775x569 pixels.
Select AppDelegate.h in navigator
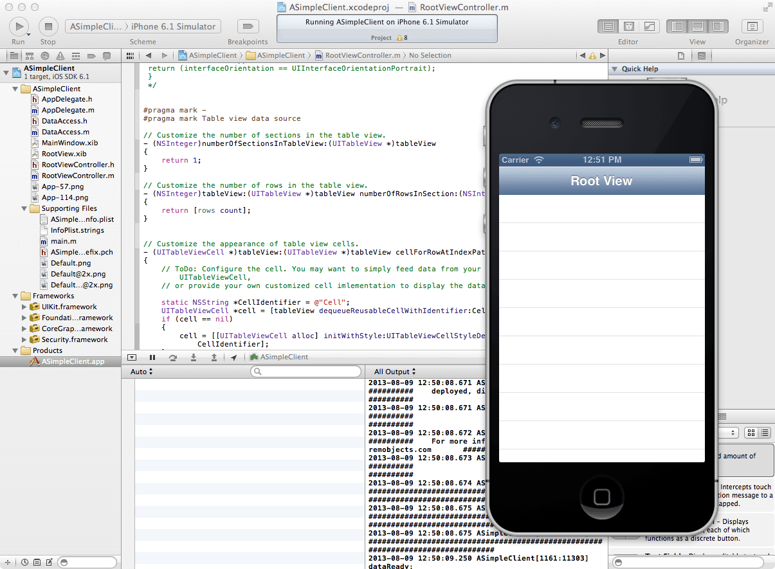pyautogui.click(x=61, y=99)
